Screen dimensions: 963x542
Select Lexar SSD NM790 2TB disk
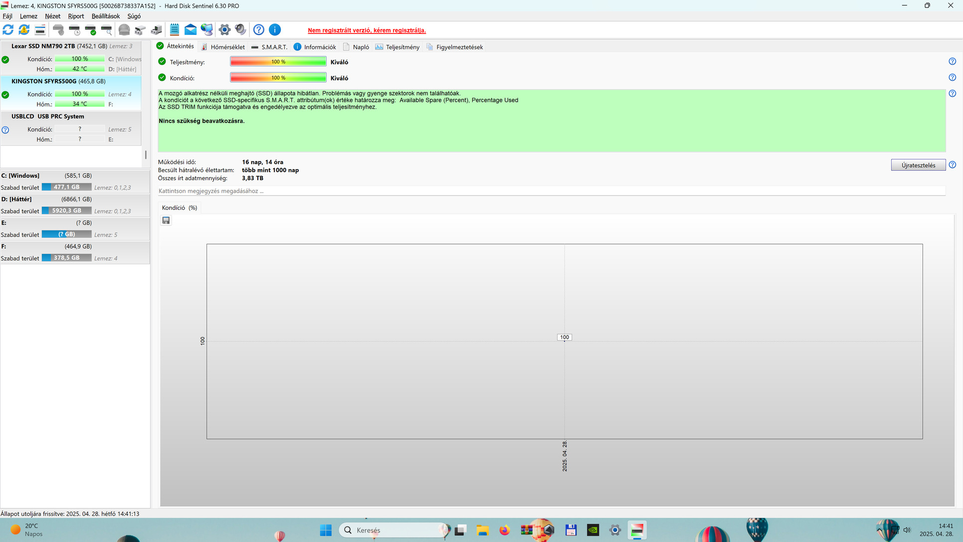coord(43,46)
